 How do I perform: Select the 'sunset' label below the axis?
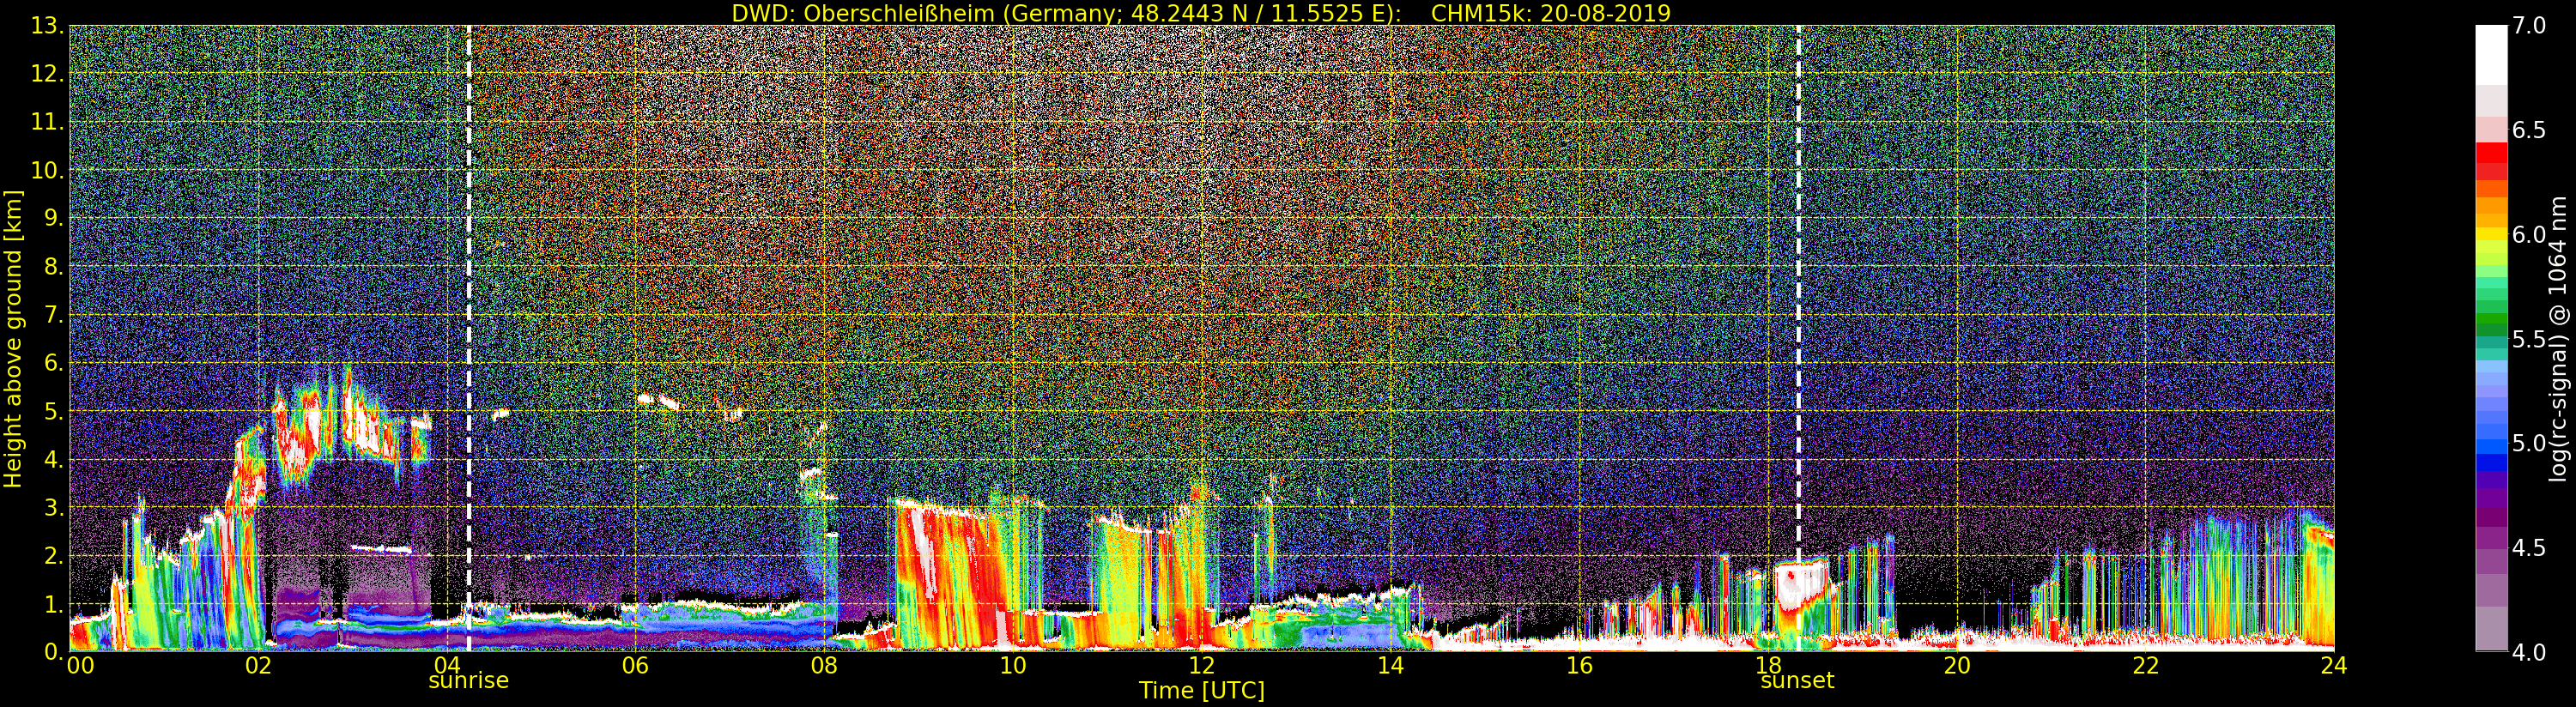[1797, 681]
